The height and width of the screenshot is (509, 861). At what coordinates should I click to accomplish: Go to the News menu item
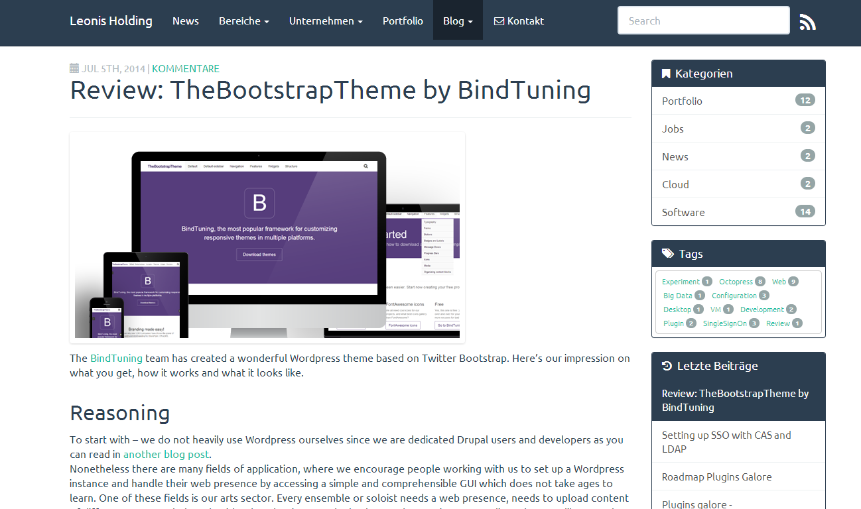tap(186, 21)
